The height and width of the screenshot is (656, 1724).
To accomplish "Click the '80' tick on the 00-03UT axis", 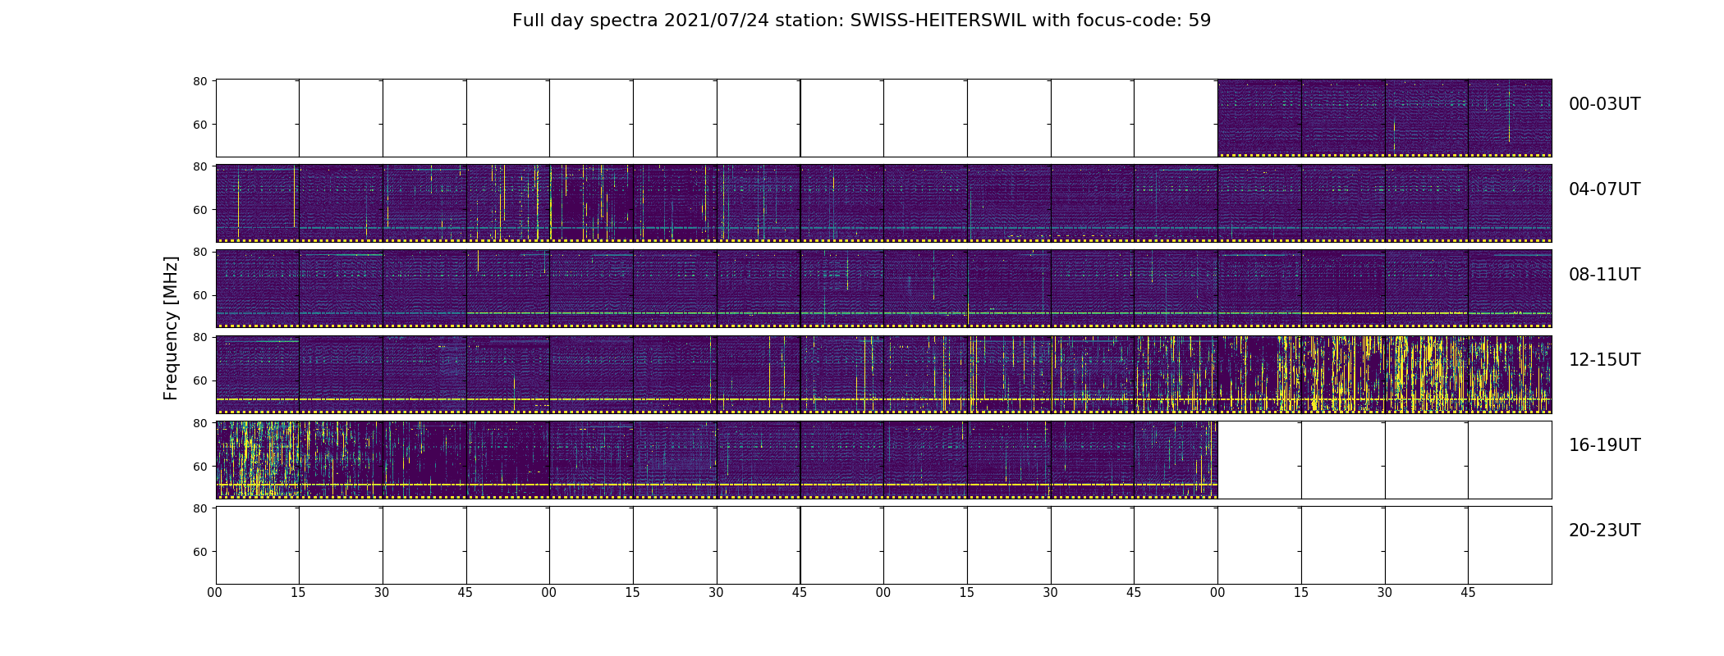I will (x=199, y=81).
